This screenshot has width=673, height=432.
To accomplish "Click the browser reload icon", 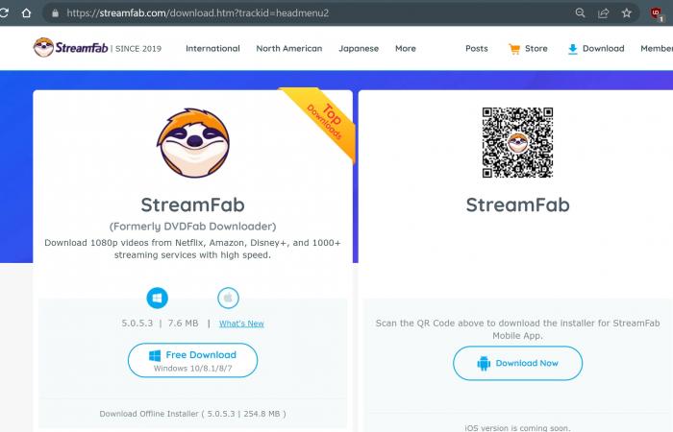I will [x=4, y=12].
